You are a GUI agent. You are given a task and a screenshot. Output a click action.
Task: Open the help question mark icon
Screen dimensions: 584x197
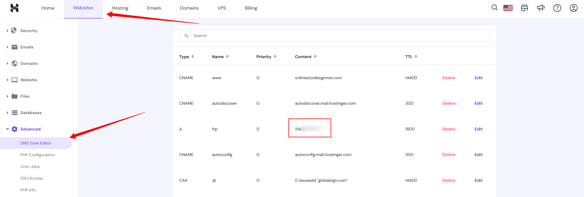tap(557, 8)
